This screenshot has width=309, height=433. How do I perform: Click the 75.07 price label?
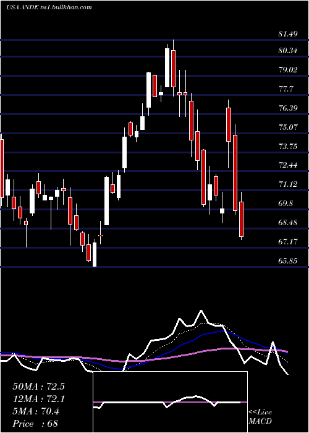coord(288,127)
